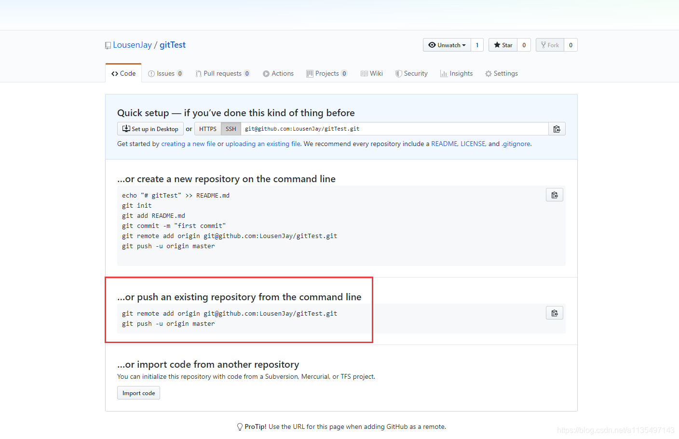Copy the new repository command block
This screenshot has width=679, height=439.
555,195
